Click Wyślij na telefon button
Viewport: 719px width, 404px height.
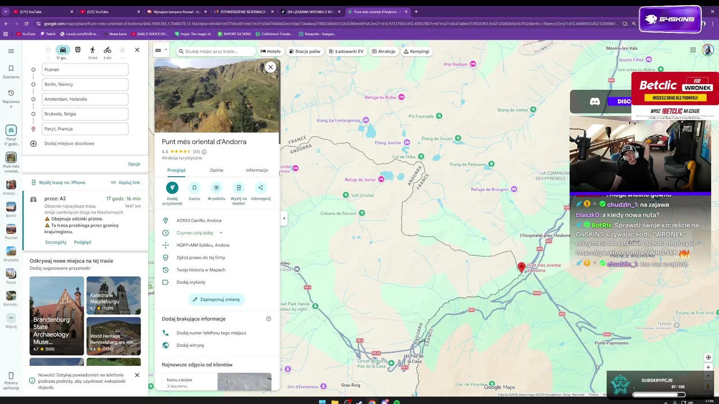point(239,193)
